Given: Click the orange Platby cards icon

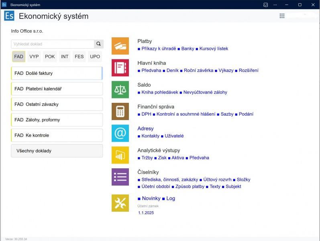Looking at the screenshot, I should pyautogui.click(x=120, y=46).
